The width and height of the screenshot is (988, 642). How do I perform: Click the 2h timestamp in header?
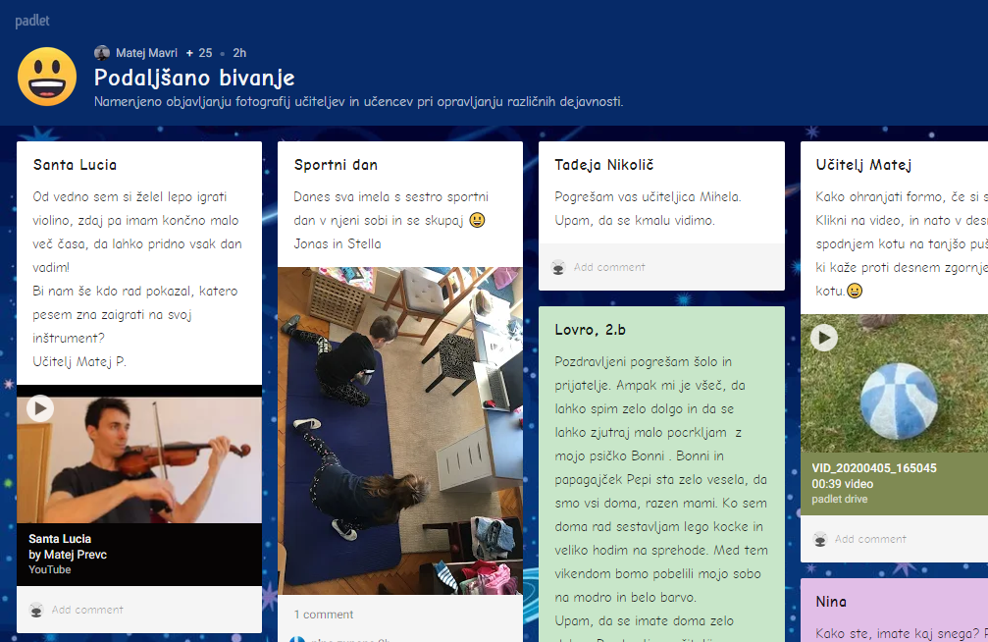239,53
